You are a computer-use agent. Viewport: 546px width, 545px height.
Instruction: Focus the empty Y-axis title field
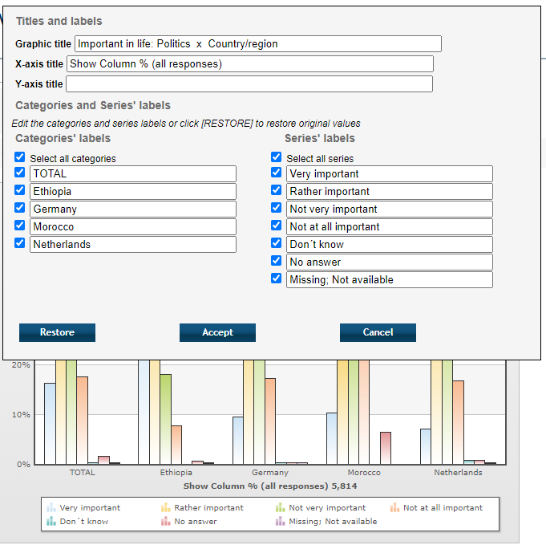tap(249, 84)
